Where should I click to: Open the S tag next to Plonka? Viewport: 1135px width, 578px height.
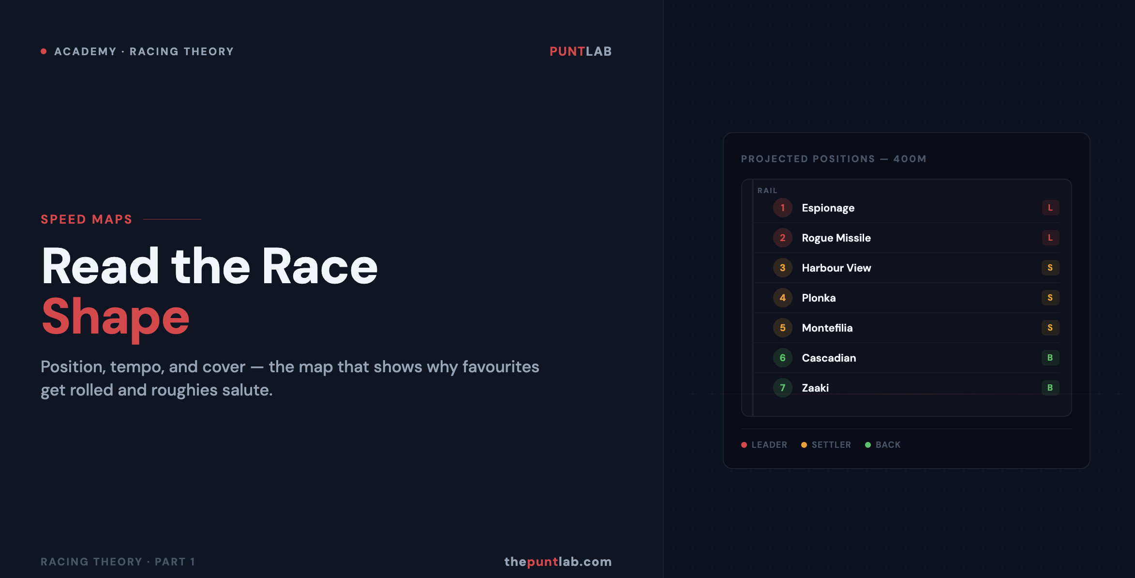[x=1050, y=298]
